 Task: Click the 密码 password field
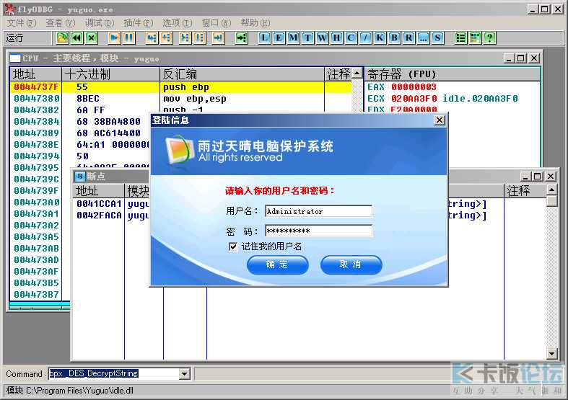coord(318,231)
